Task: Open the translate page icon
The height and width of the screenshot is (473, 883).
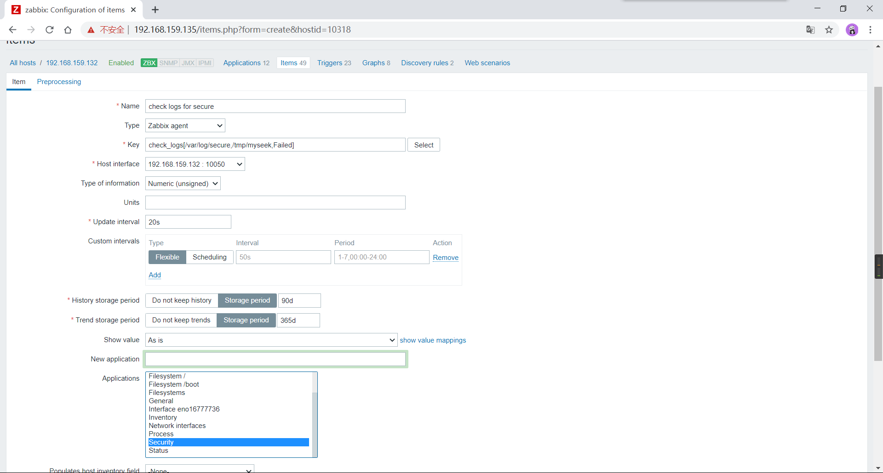Action: (810, 30)
